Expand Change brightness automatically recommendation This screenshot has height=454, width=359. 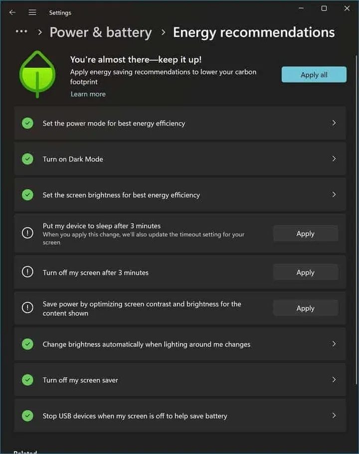pos(334,344)
